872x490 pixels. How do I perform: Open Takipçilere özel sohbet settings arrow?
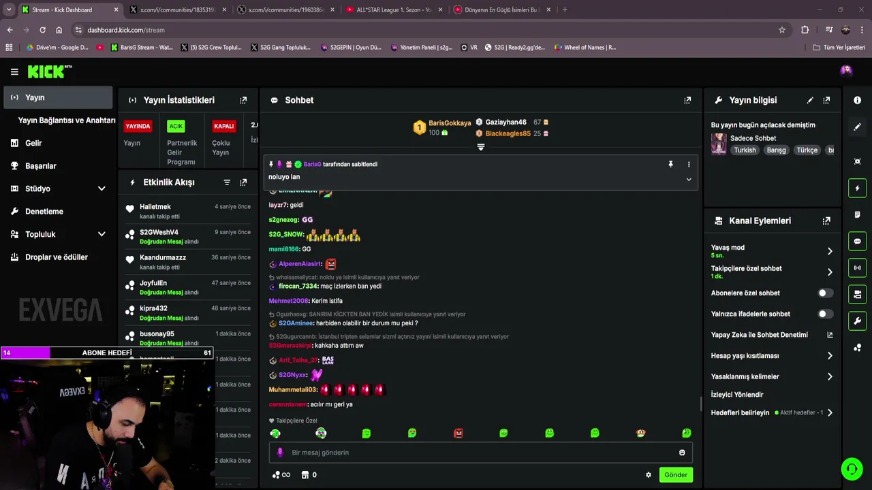coord(830,272)
